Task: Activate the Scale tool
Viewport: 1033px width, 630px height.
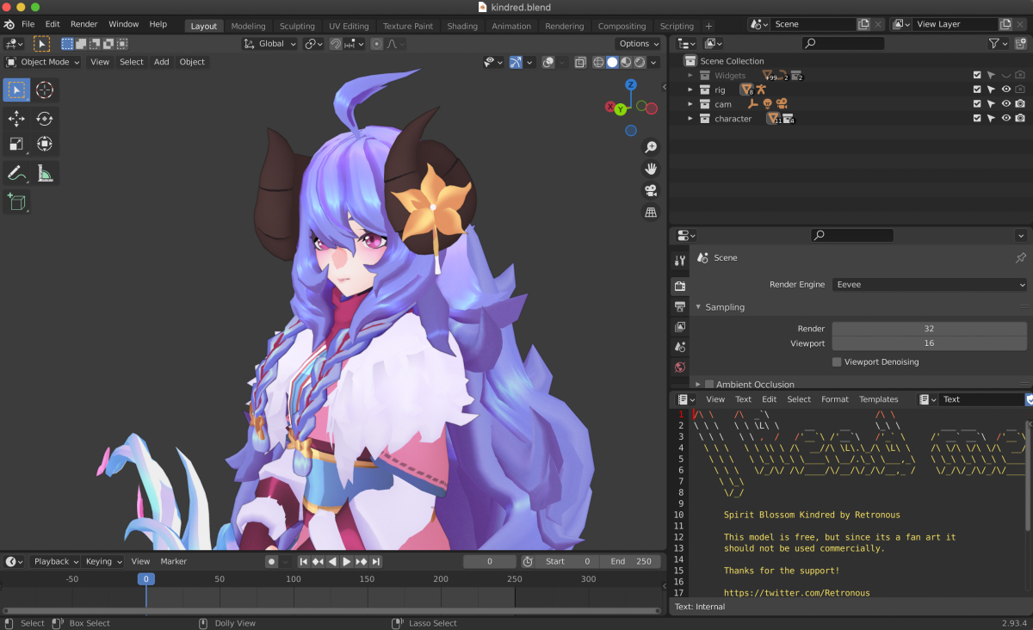Action: (x=16, y=144)
